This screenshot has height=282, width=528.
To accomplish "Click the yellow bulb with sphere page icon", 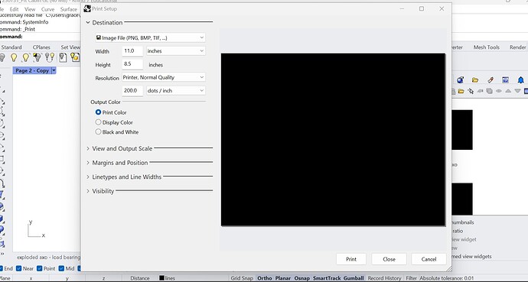I will point(75,57).
